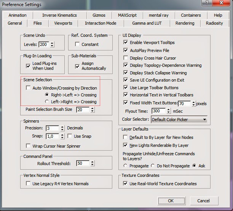Click the Fixed Width pixels spinner arrows
The image size is (233, 211).
193,104
